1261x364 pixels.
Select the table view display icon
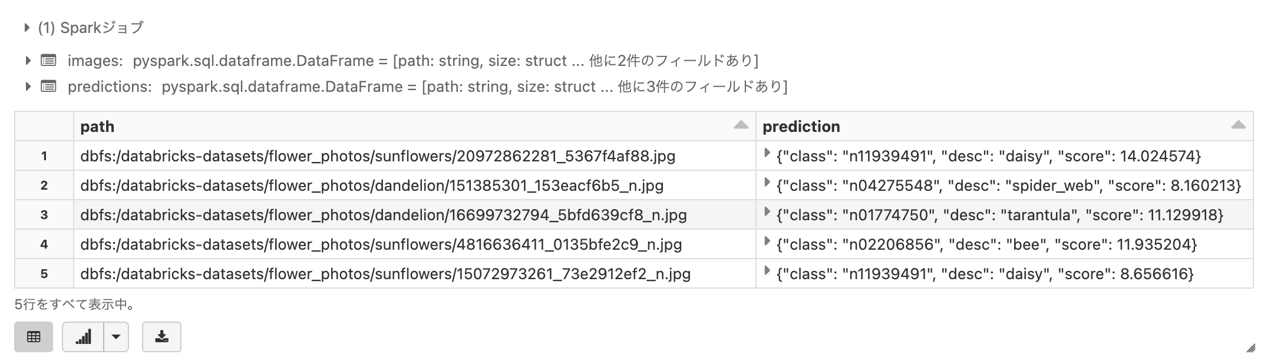point(33,336)
